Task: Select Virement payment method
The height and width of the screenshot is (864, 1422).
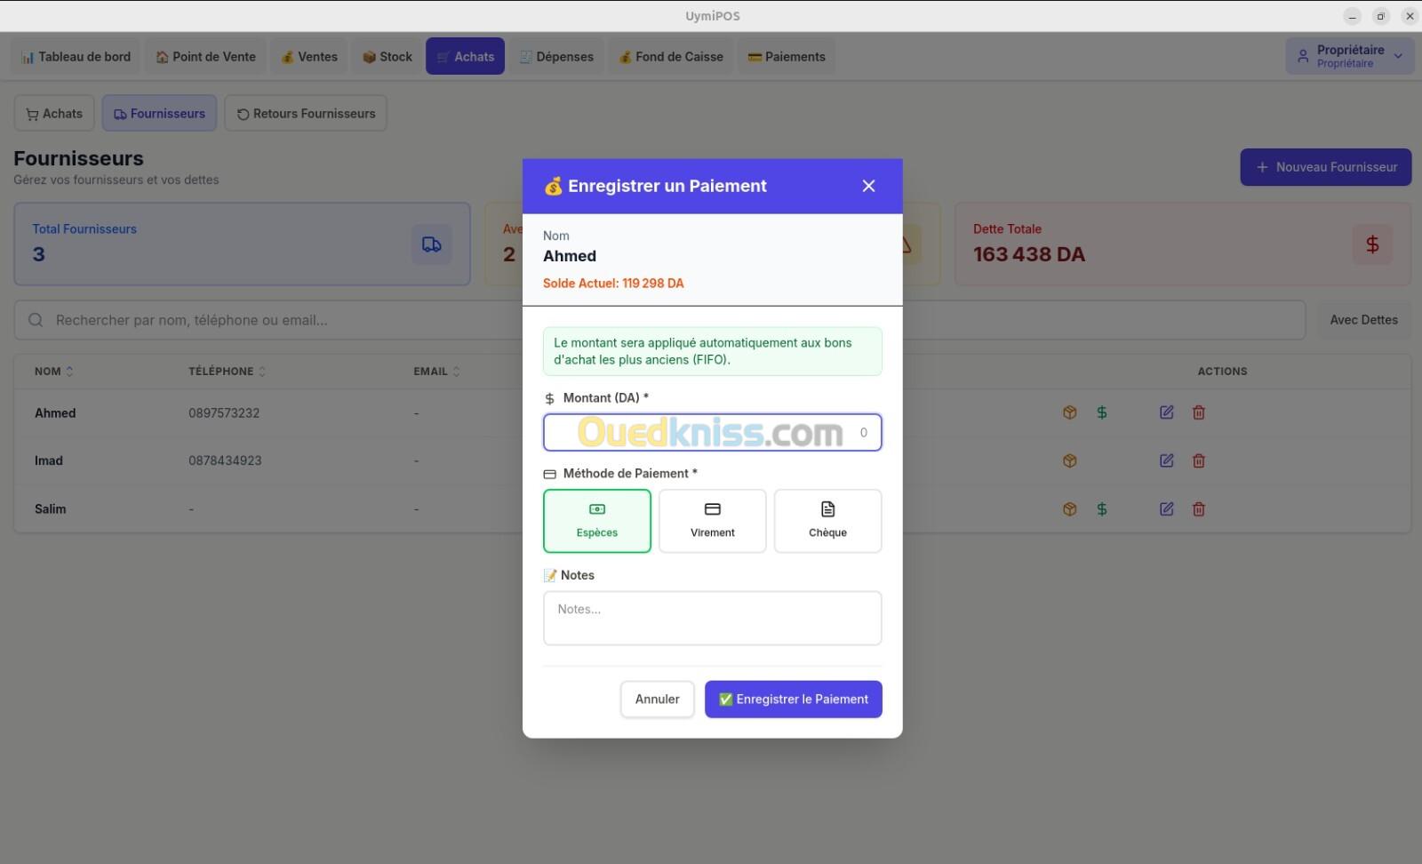Action: [713, 521]
